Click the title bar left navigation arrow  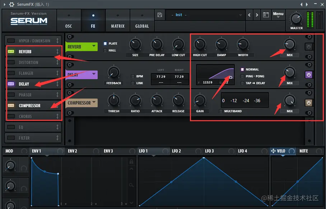click(x=302, y=4)
